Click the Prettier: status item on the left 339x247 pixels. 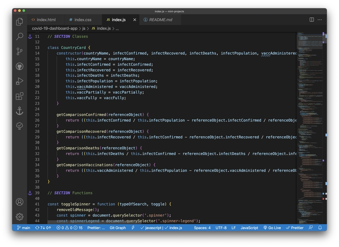coord(96,228)
